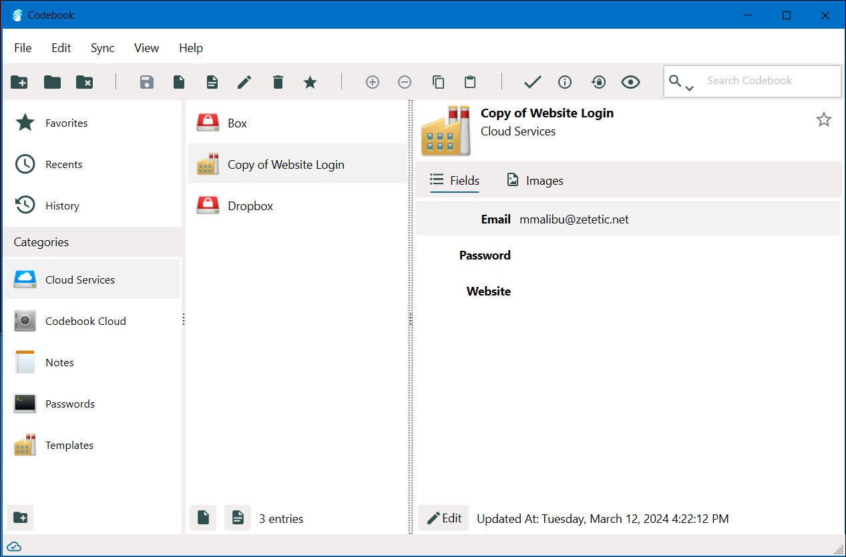Click the Edit button at bottom
846x557 pixels.
(x=444, y=518)
